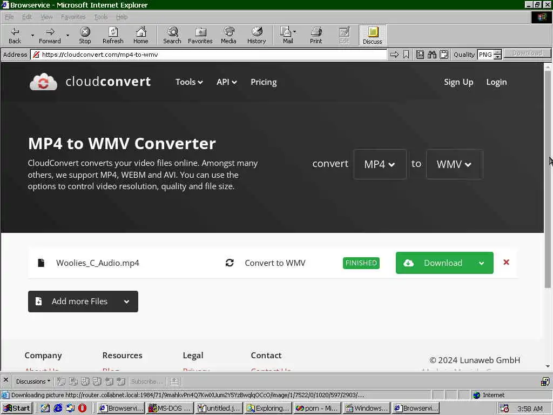The width and height of the screenshot is (553, 415).
Task: Click the Internet Explorer quick launch icon
Action: tap(58, 409)
